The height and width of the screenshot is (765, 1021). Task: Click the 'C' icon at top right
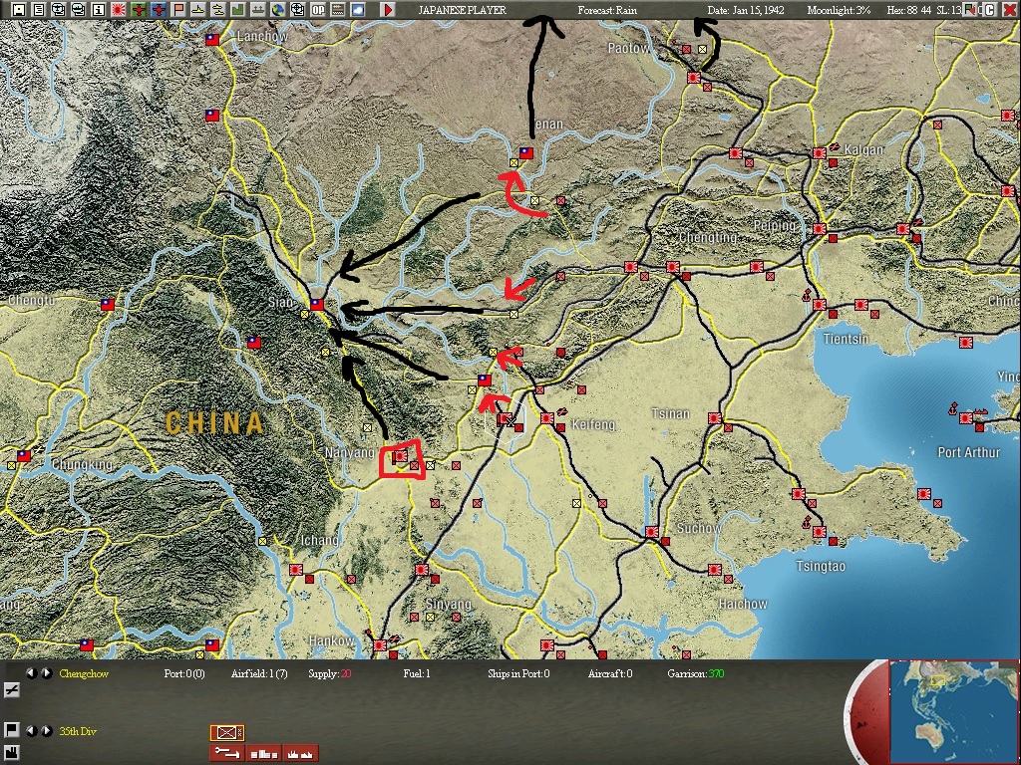click(989, 10)
